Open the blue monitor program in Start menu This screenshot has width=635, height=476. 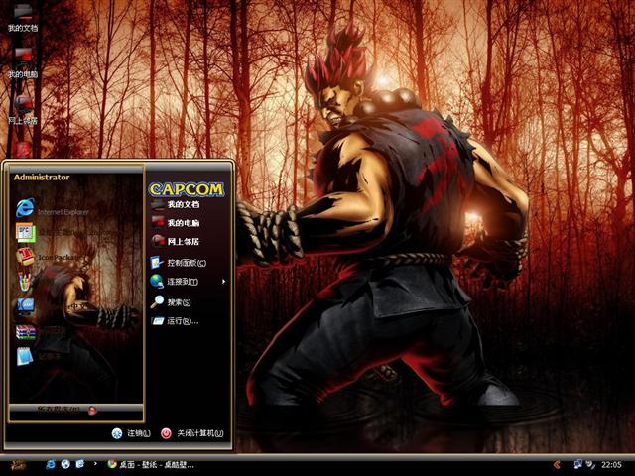25,306
